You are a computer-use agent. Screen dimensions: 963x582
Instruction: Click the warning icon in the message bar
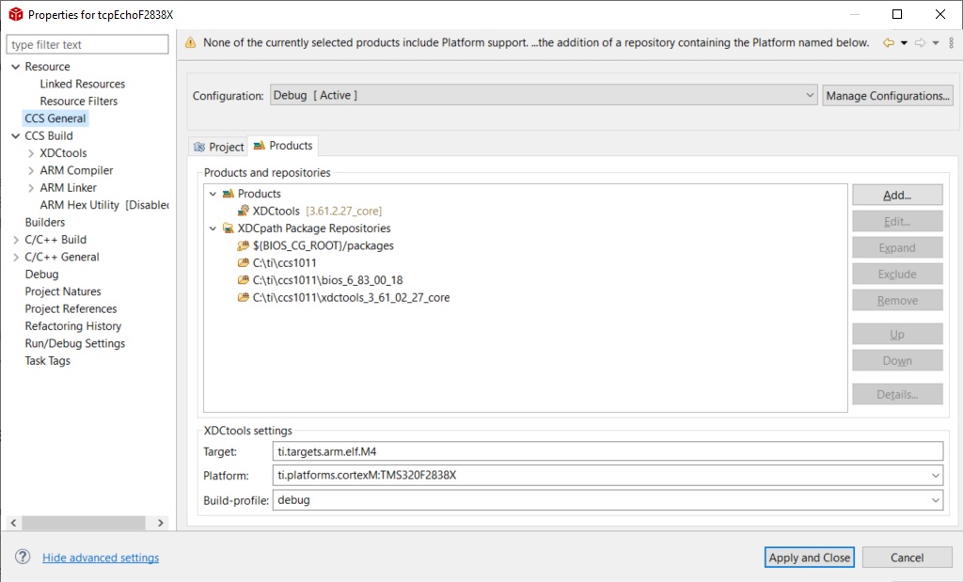point(192,42)
